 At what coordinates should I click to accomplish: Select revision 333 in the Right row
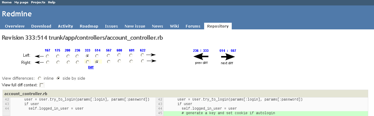(87, 62)
